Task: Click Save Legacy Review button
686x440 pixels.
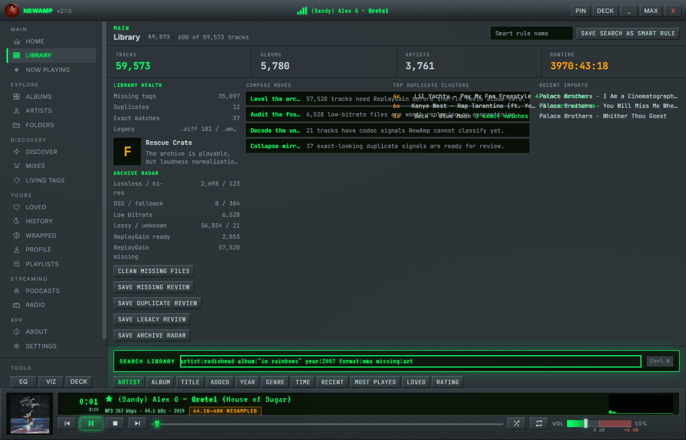Action: click(152, 319)
